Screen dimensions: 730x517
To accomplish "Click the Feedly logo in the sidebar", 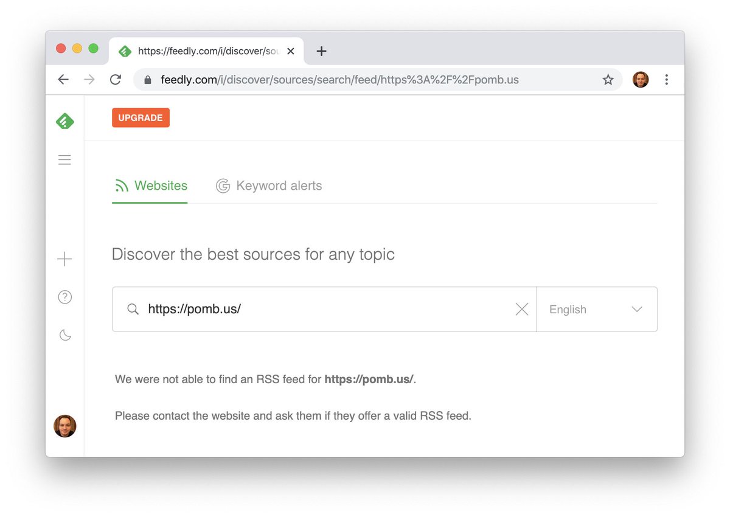I will coord(64,121).
